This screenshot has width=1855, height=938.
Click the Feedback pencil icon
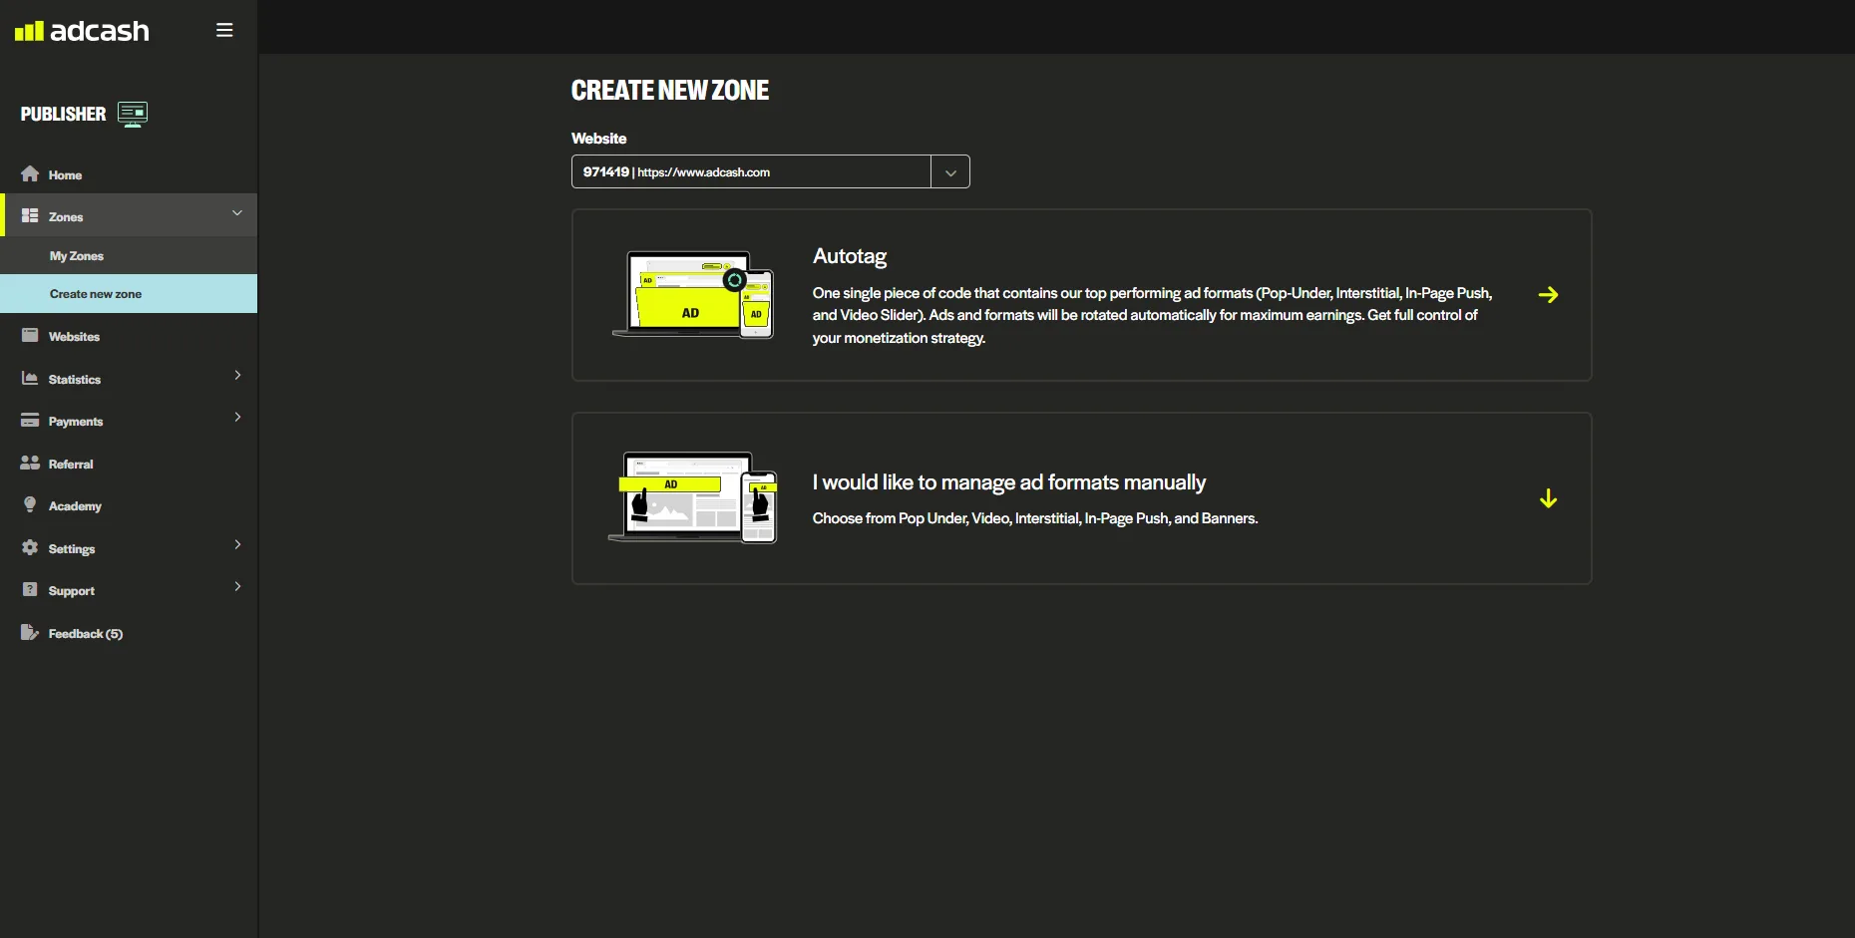coord(30,633)
